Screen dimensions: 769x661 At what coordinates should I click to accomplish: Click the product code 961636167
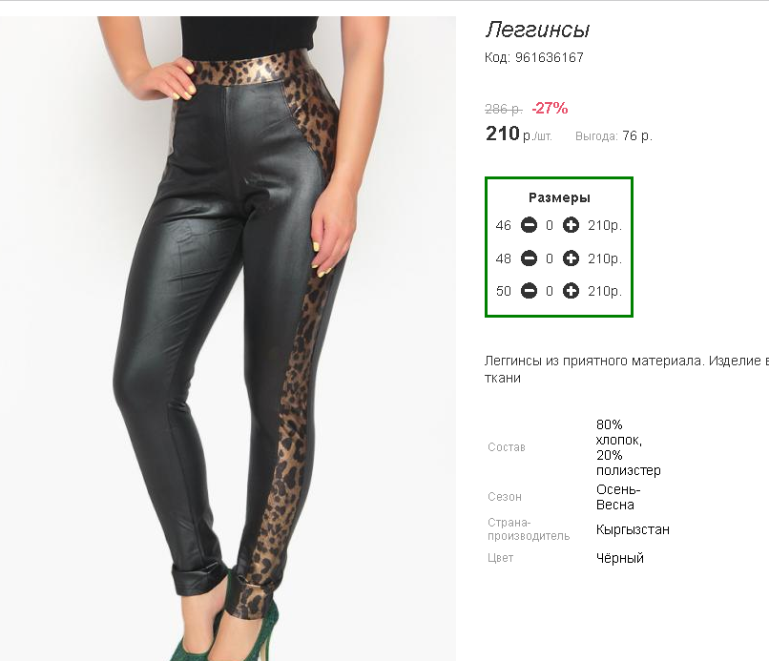tap(534, 57)
